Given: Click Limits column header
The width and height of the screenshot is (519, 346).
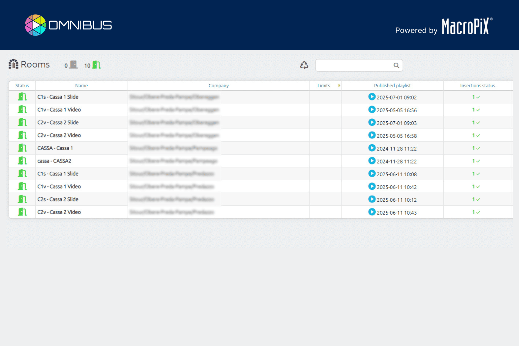Looking at the screenshot, I should pos(324,86).
